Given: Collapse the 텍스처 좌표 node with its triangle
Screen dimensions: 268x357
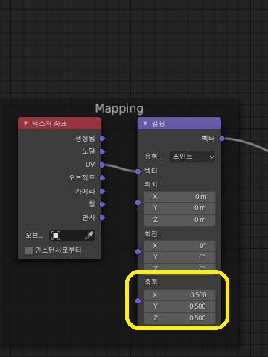Looking at the screenshot, I should 25,124.
